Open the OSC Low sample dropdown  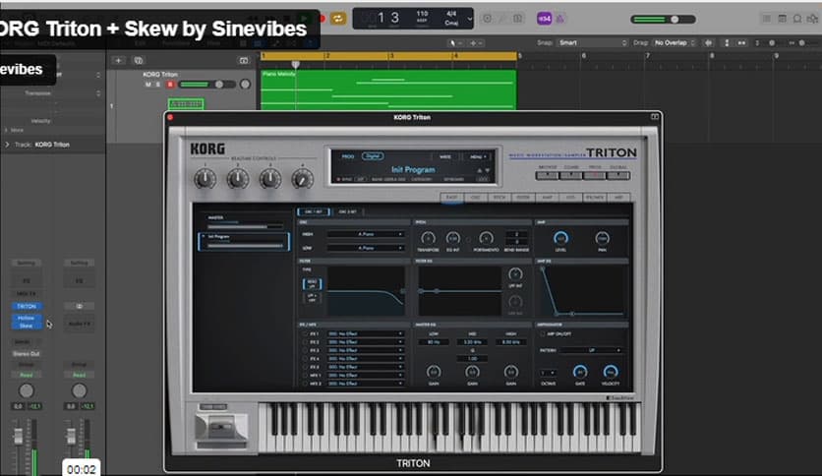[x=366, y=248]
